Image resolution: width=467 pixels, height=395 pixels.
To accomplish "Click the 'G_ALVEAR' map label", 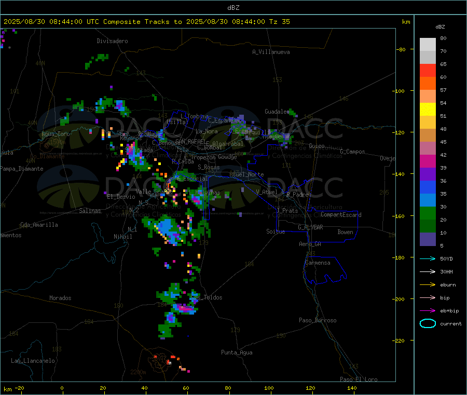I will [x=310, y=227].
